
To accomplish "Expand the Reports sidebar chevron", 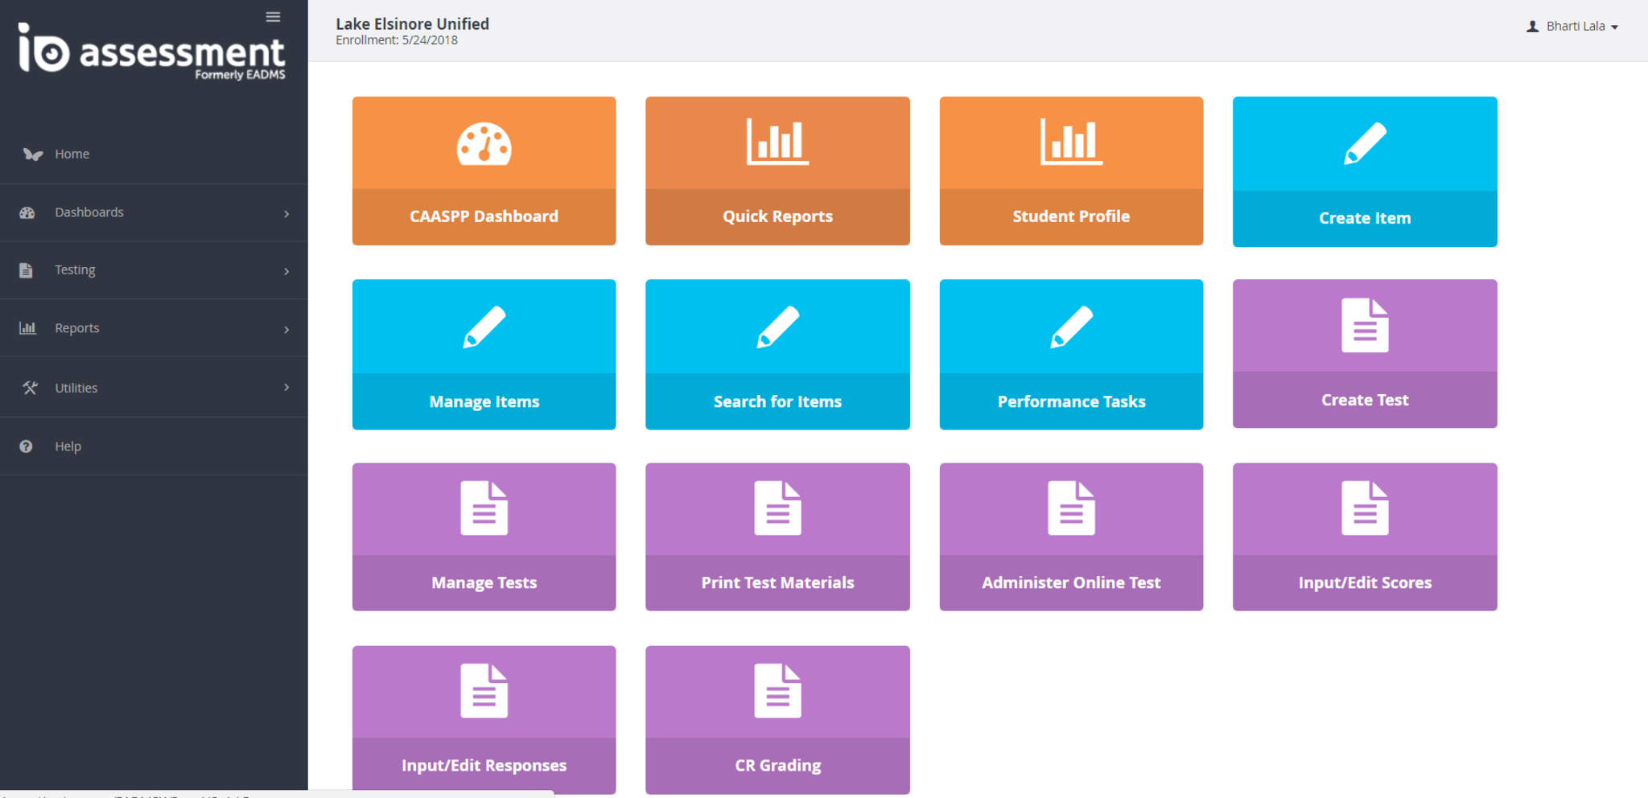I will [x=286, y=329].
